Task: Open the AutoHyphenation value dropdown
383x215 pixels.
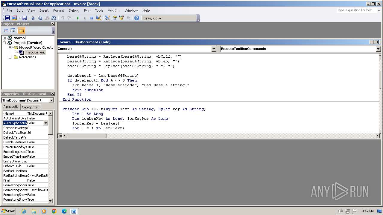Action: click(45, 123)
